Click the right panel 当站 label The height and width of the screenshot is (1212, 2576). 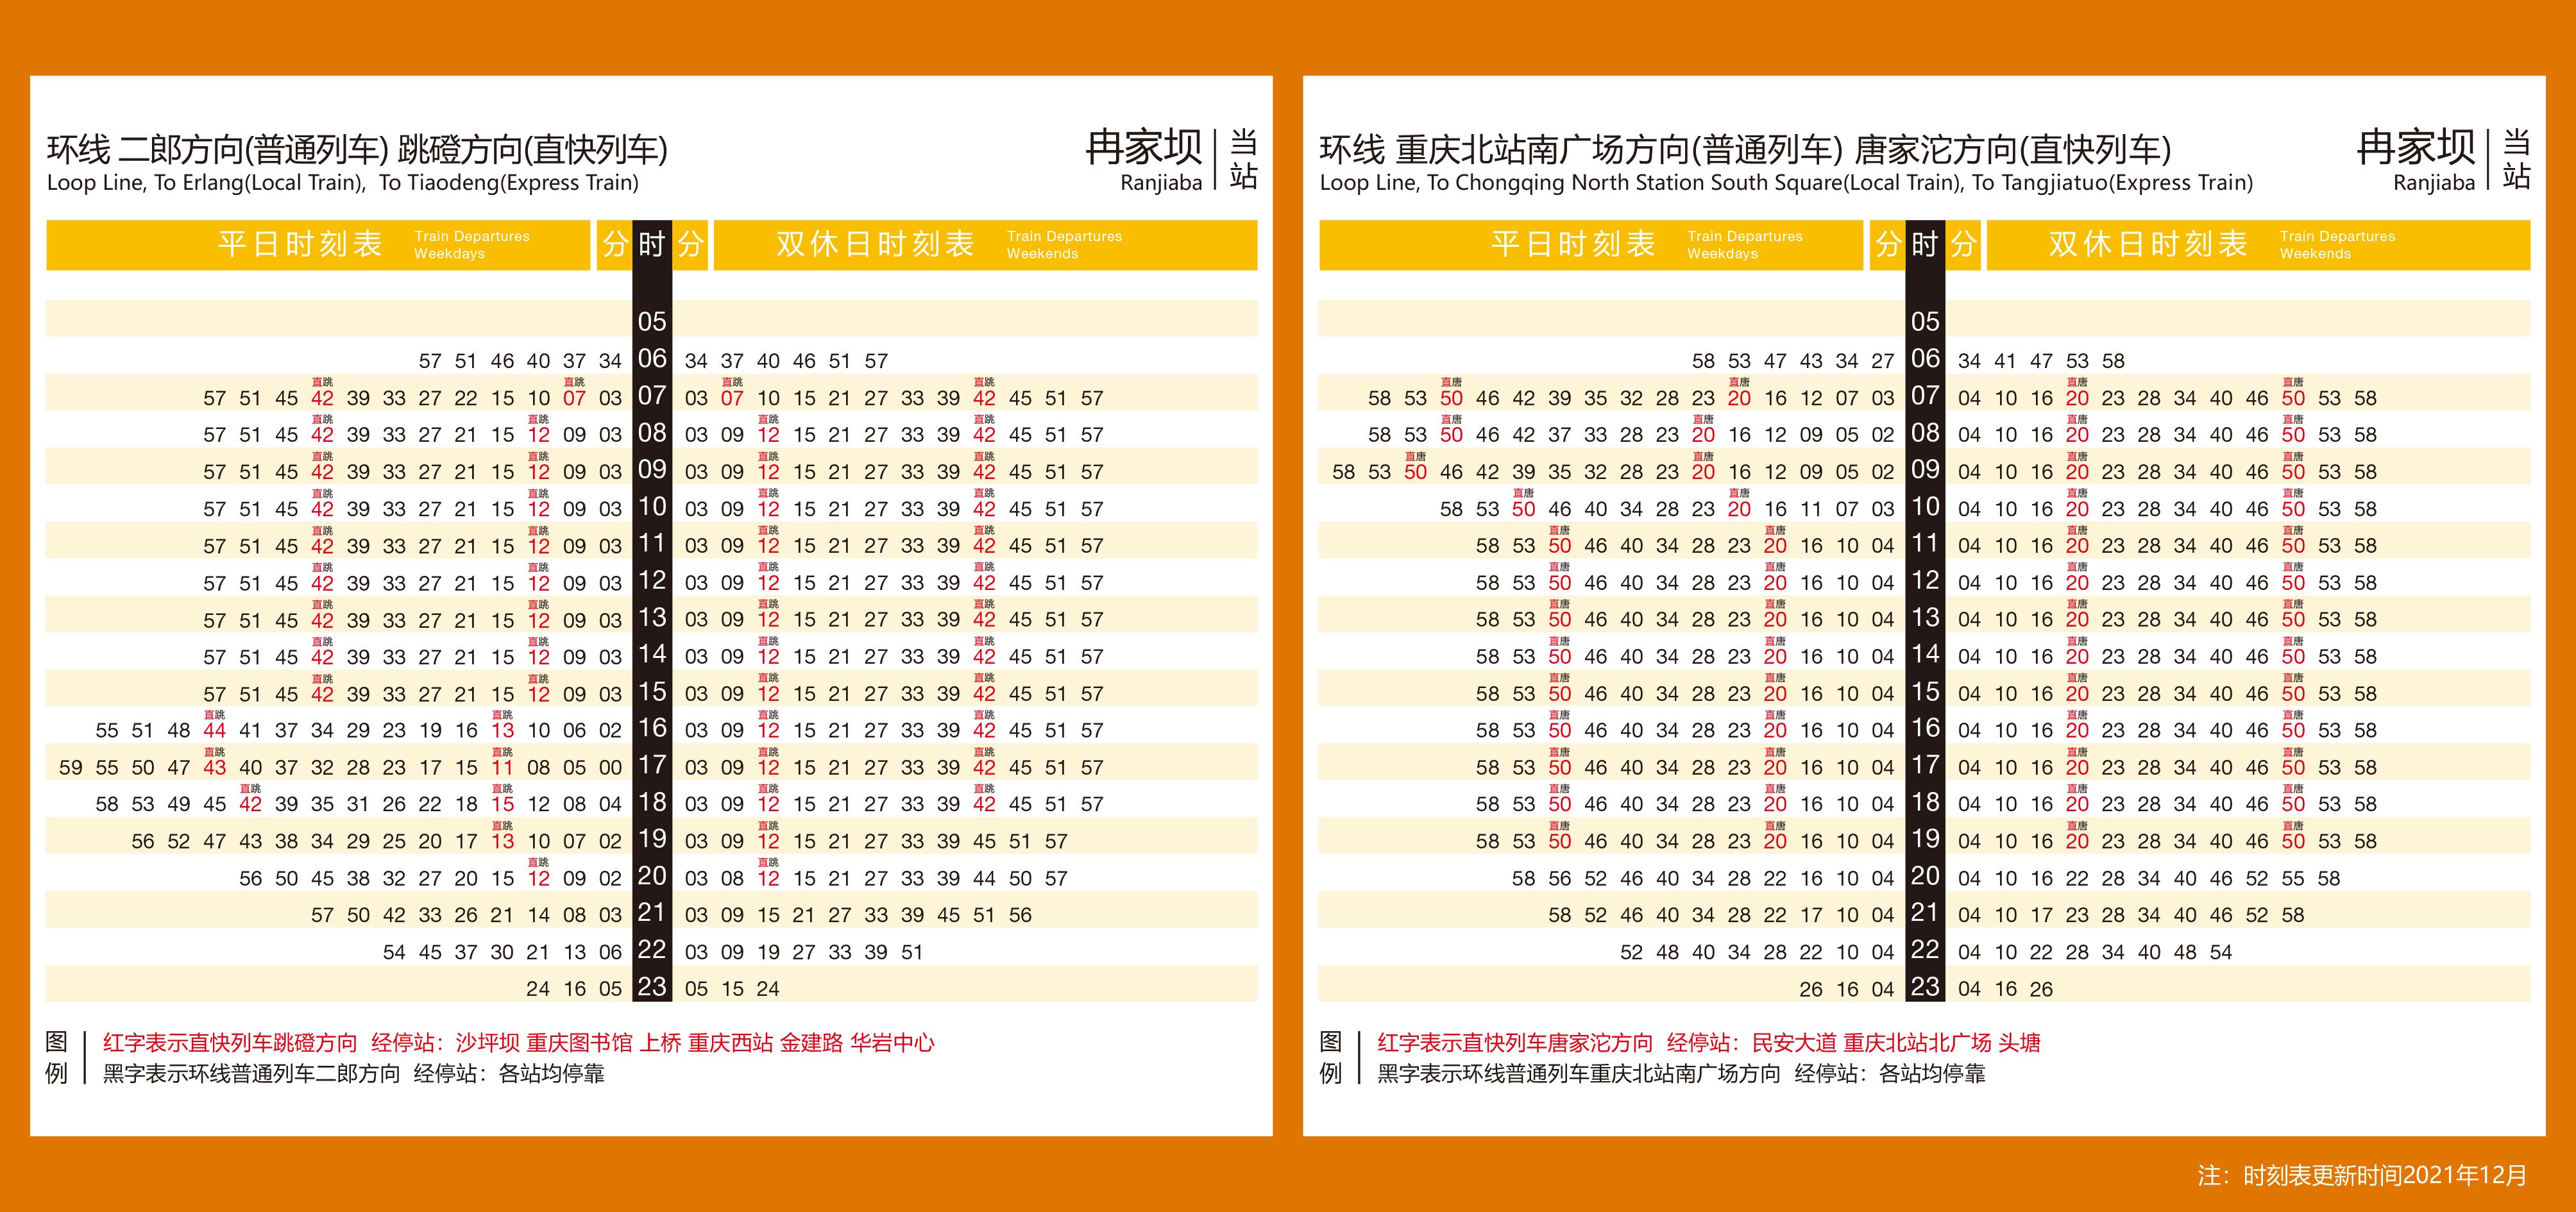point(2516,158)
